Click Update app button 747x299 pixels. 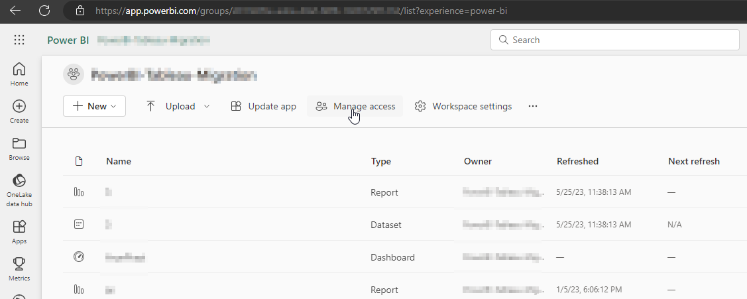point(263,106)
